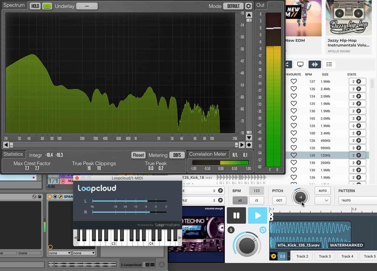Toggle the loop sync icon

(263, 230)
